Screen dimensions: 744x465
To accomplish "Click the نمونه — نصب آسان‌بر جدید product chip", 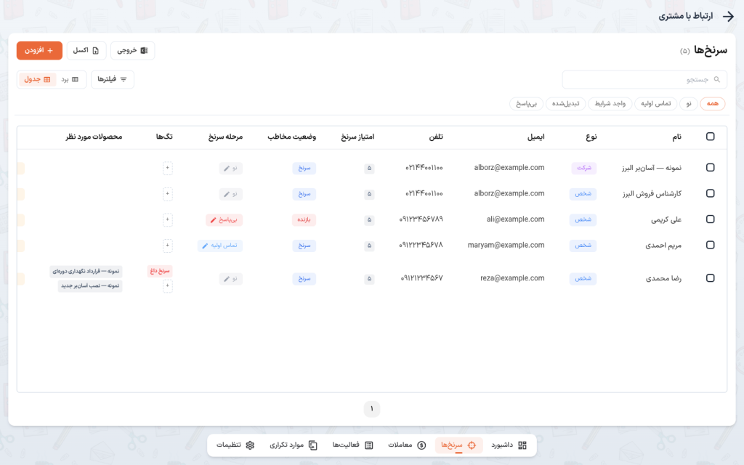I will click(90, 286).
